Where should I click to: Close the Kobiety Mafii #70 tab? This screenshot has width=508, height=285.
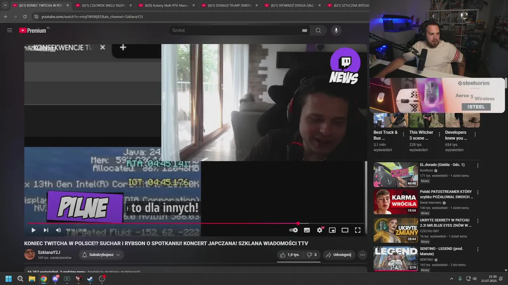[x=194, y=6]
